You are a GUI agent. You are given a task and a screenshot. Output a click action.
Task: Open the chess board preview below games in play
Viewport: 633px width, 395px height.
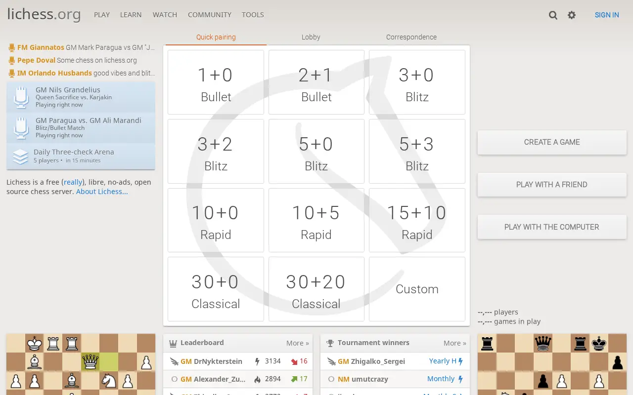coord(552,364)
